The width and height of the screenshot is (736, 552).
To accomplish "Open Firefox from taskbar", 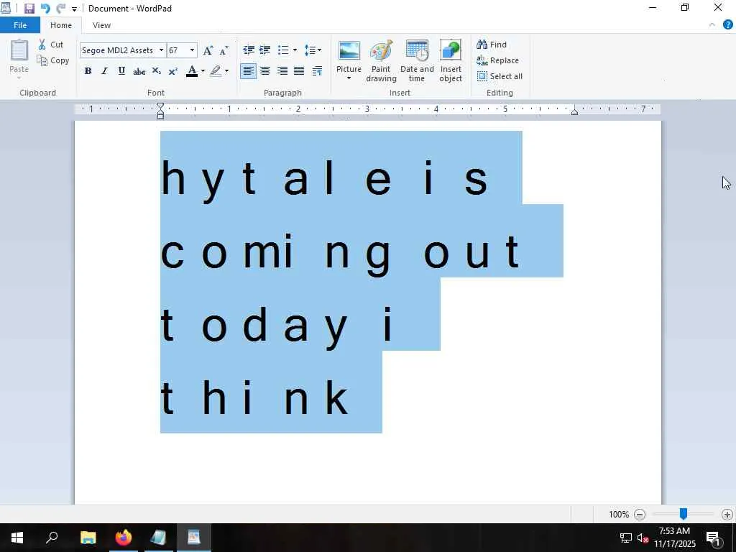I will (124, 538).
